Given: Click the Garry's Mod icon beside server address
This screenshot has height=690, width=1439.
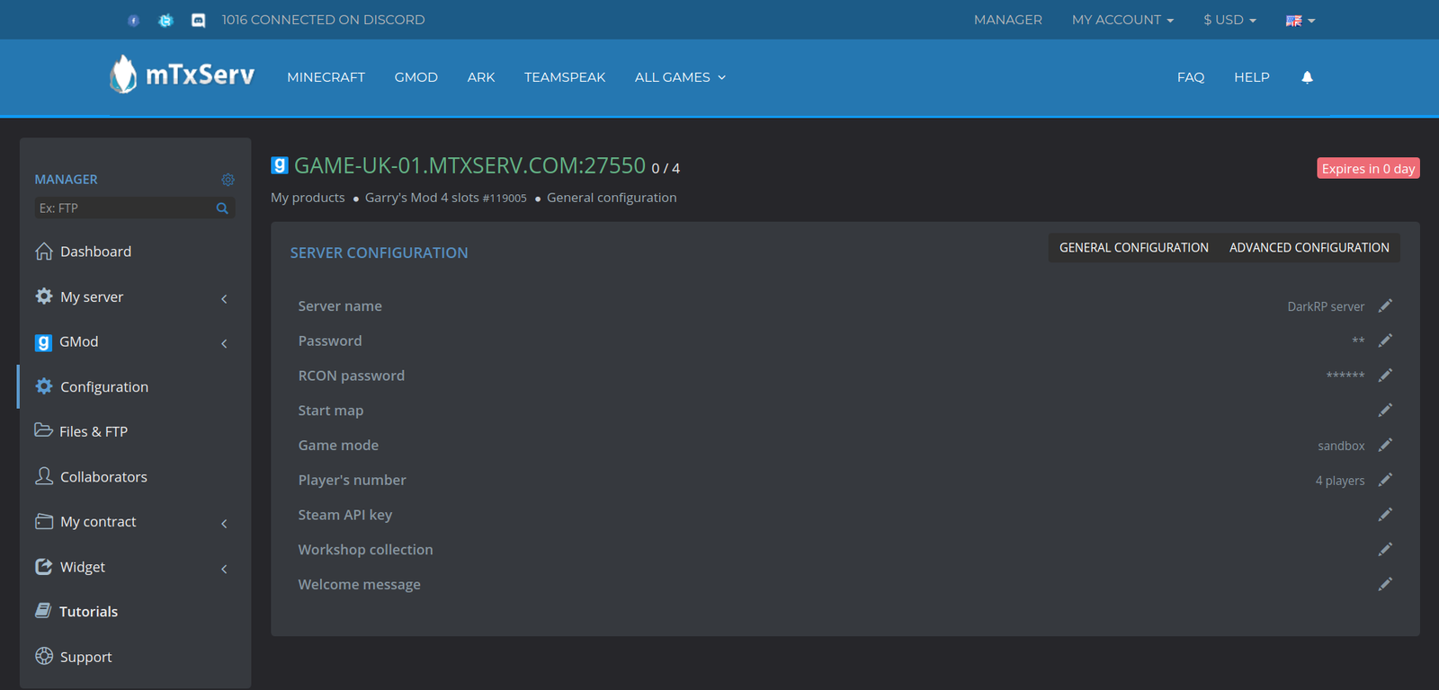Looking at the screenshot, I should click(x=280, y=165).
